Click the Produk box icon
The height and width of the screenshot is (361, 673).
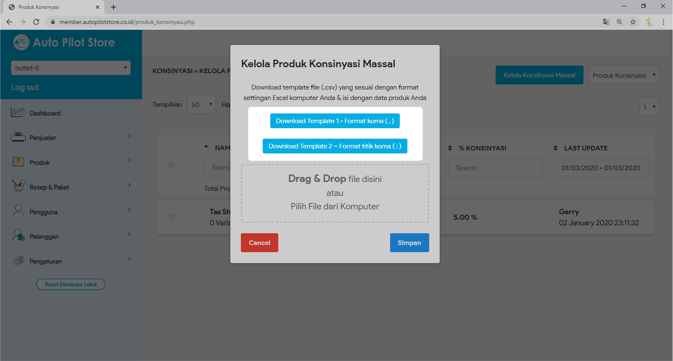18,162
